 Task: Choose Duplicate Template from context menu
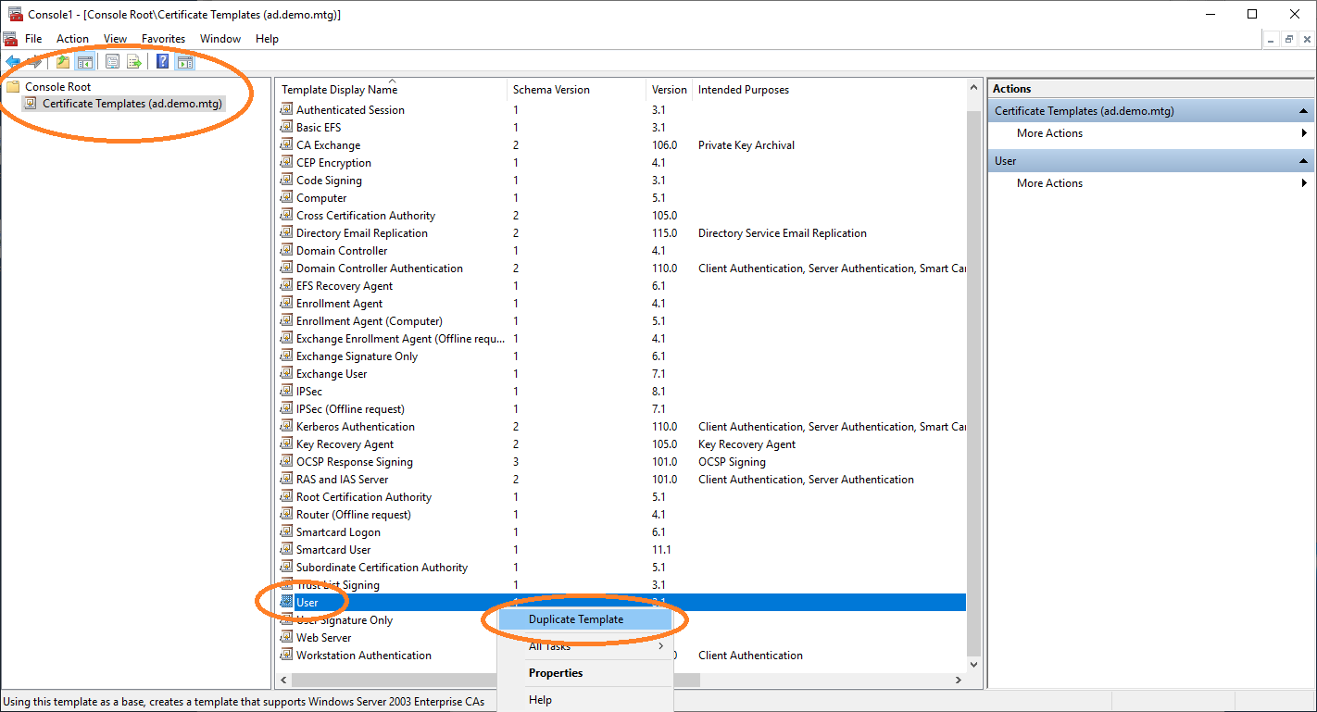576,619
